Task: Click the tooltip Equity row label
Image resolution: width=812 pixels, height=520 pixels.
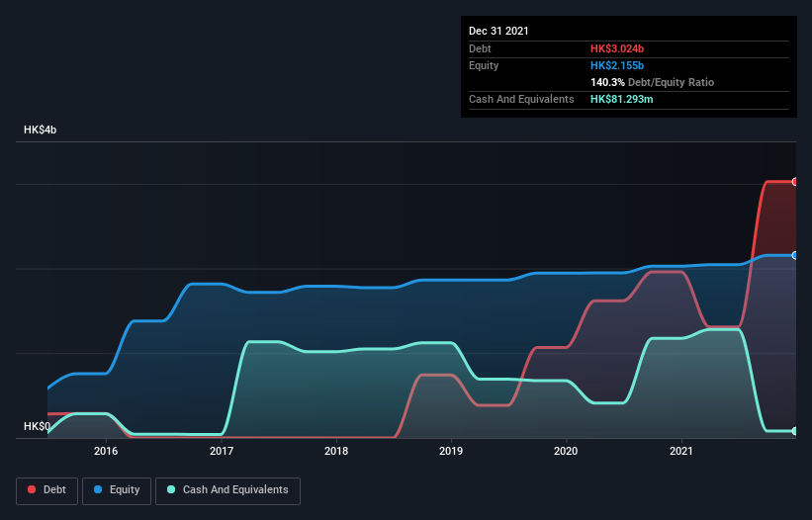Action: coord(484,65)
